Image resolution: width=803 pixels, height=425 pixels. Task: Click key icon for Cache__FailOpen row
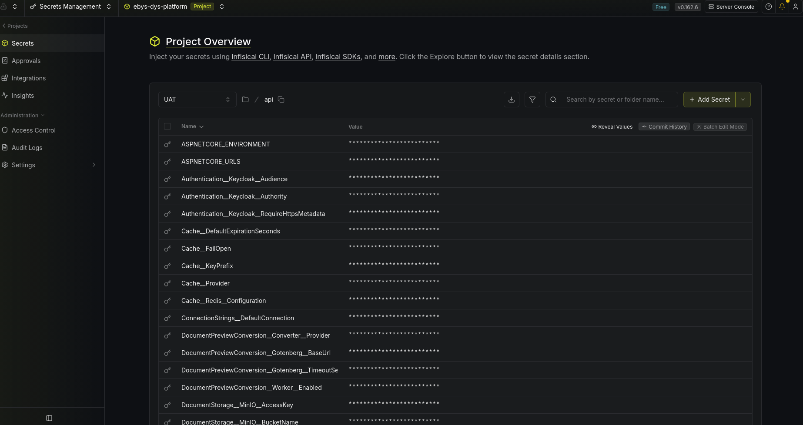click(x=167, y=249)
